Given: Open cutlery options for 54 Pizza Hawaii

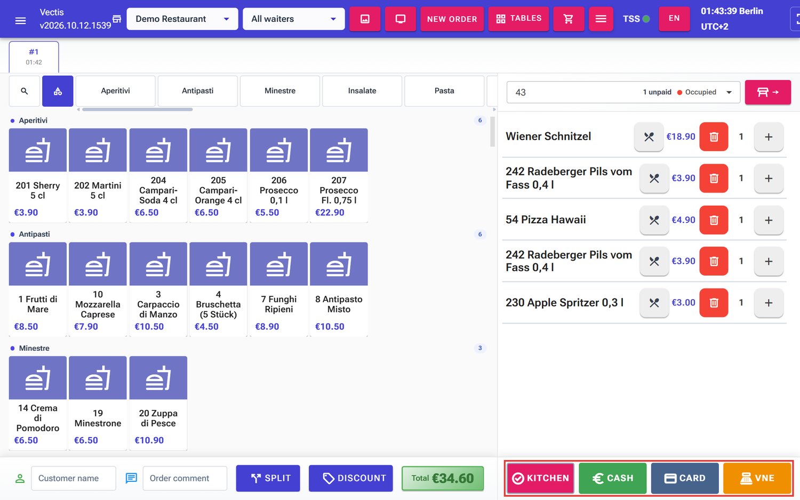Looking at the screenshot, I should click(x=654, y=220).
